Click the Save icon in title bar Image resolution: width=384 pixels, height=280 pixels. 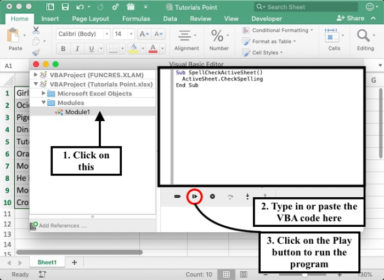tap(65, 7)
